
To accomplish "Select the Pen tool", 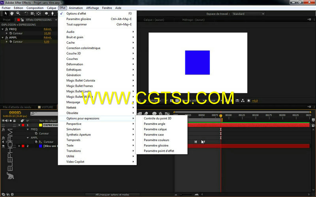I will 53,13.
